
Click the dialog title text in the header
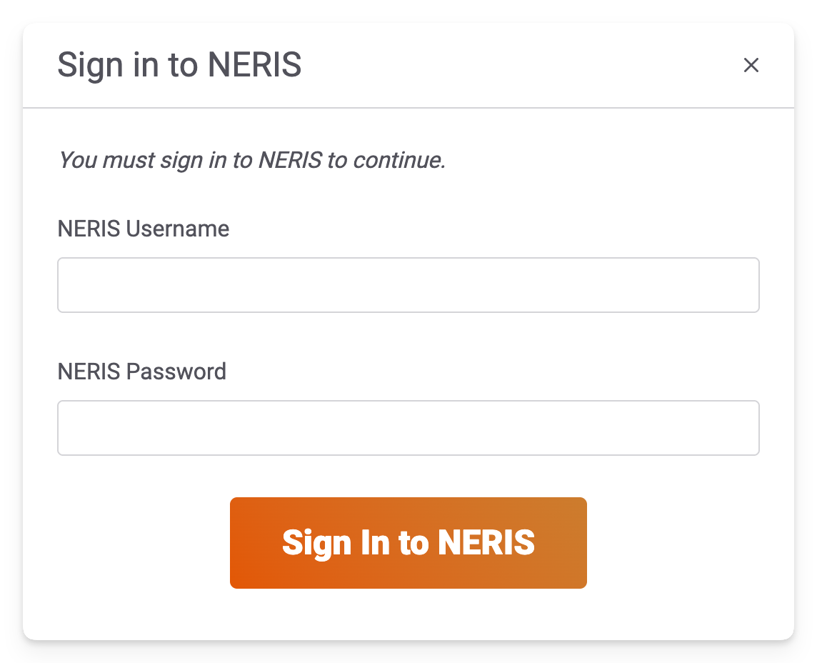pyautogui.click(x=179, y=65)
